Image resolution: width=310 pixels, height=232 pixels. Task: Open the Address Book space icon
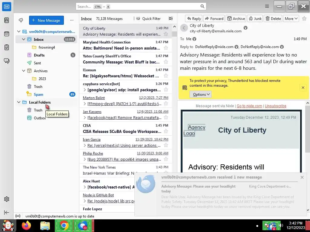click(7, 20)
